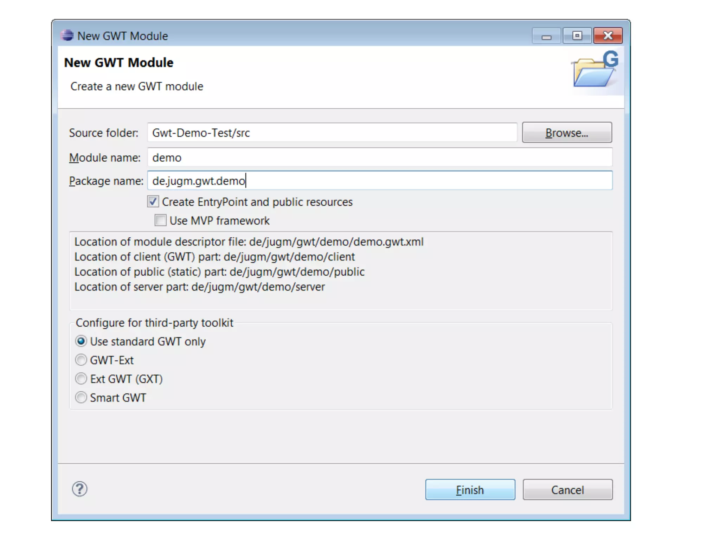Click the module descriptor file location text
This screenshot has height=540, width=720.
coord(249,242)
